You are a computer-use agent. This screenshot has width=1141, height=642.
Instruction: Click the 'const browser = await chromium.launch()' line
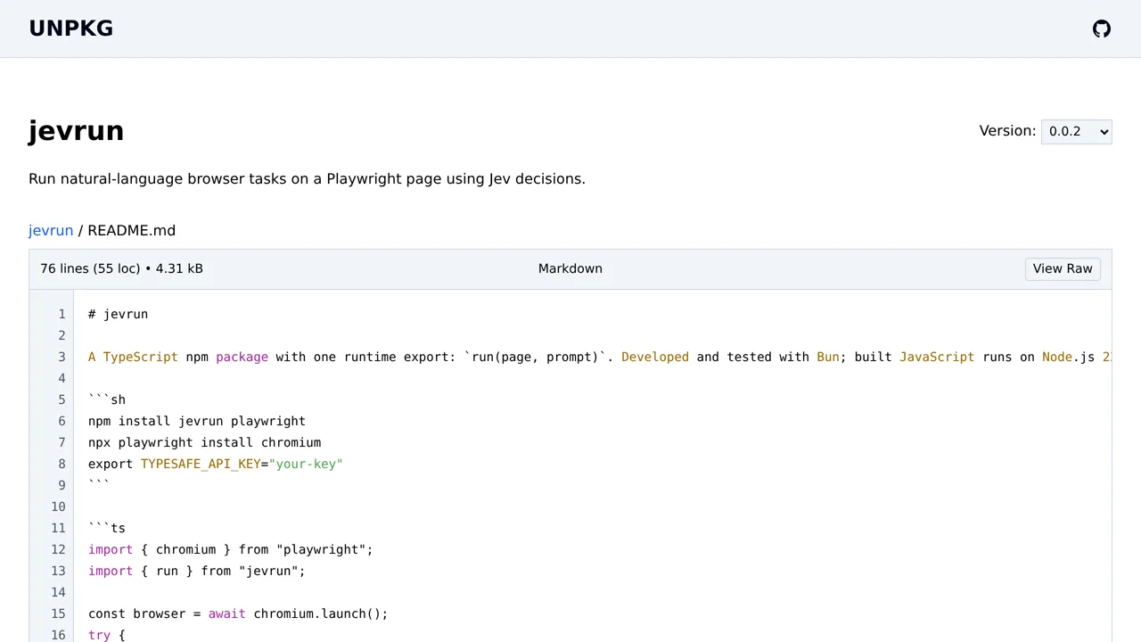(x=238, y=613)
